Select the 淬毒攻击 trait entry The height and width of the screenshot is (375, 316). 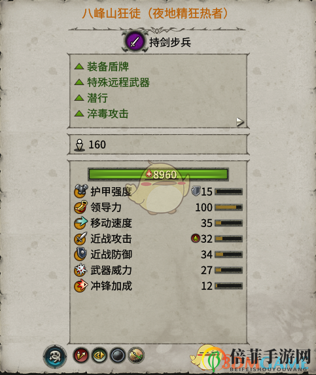[101, 114]
